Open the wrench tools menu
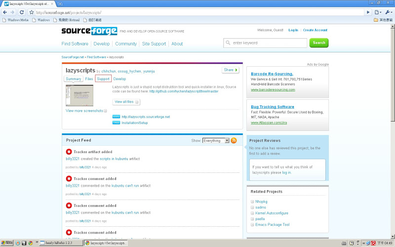The height and width of the screenshot is (247, 395). [389, 12]
